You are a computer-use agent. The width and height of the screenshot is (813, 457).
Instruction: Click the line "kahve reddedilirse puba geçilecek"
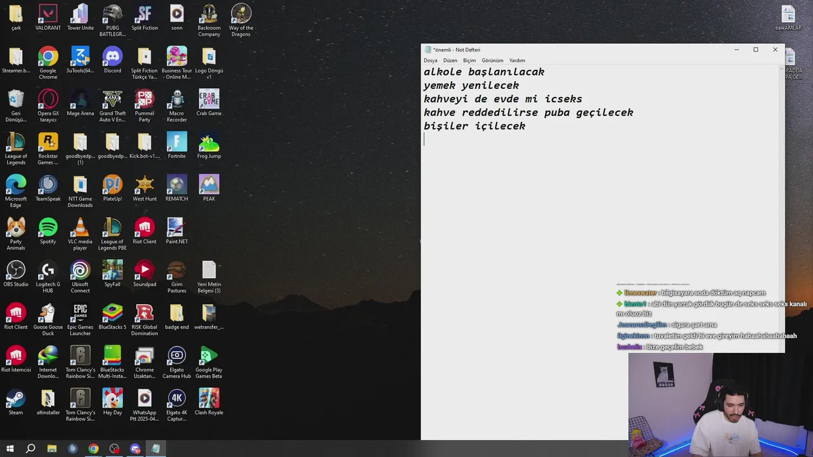click(528, 112)
